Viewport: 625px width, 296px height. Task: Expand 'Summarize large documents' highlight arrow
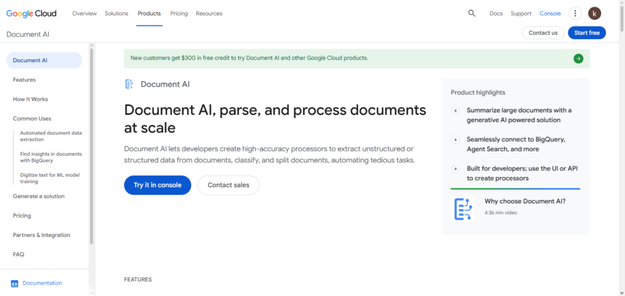455,110
